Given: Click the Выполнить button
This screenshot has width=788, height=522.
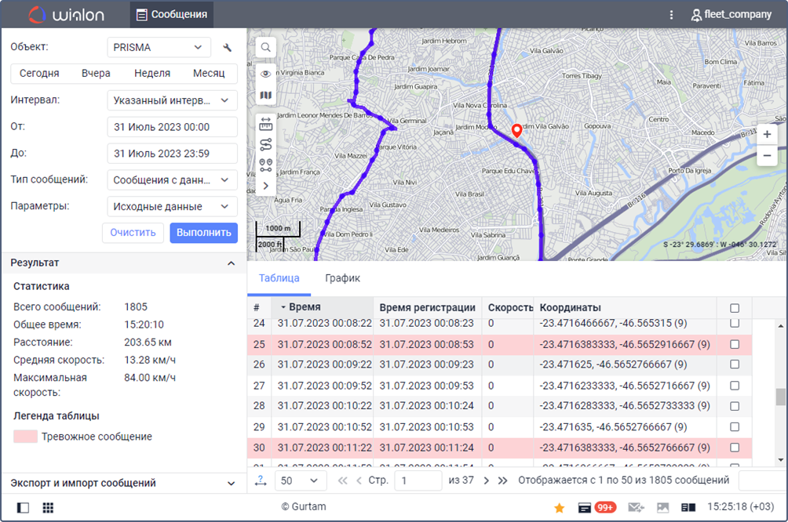Looking at the screenshot, I should [203, 233].
